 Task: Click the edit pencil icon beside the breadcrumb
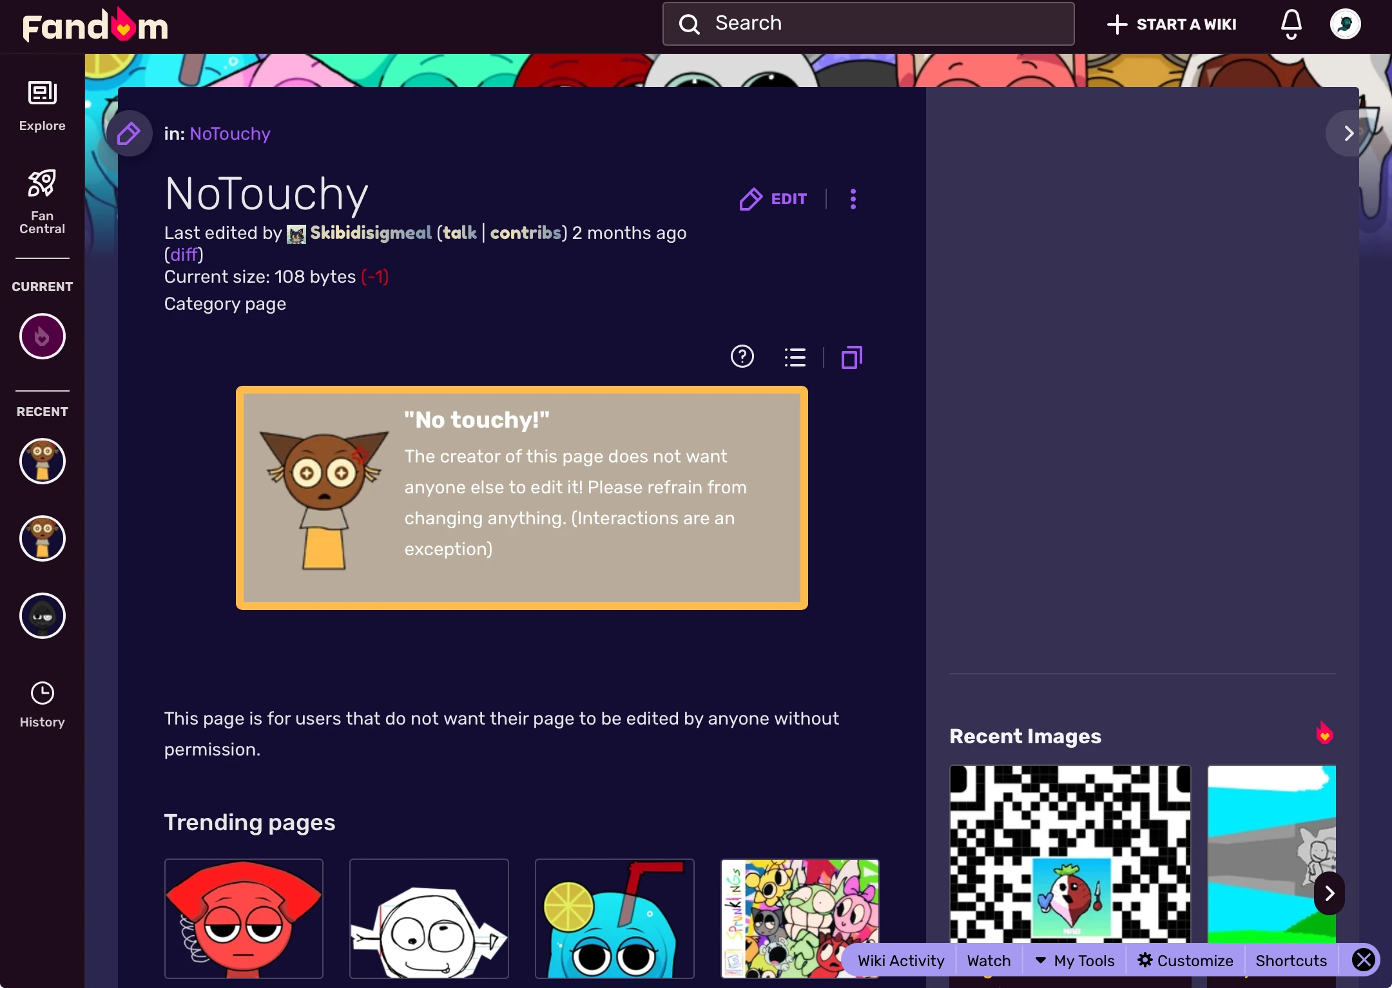pyautogui.click(x=129, y=133)
